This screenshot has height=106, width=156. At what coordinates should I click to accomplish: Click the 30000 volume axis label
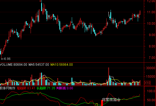point(150,68)
